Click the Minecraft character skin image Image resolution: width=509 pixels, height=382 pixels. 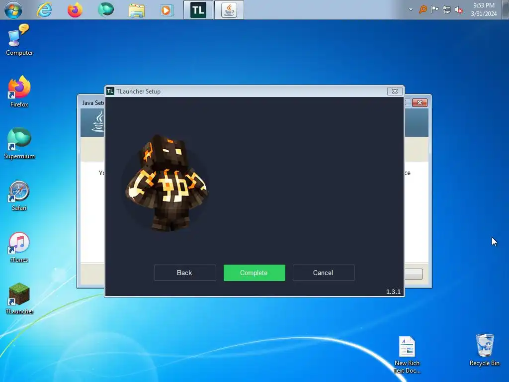[x=167, y=183]
